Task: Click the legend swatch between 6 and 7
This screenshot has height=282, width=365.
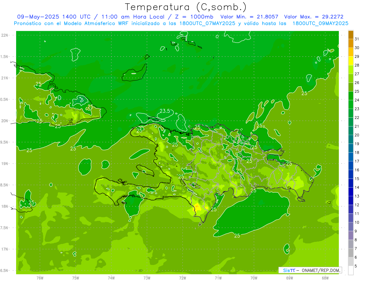Action: click(x=351, y=253)
